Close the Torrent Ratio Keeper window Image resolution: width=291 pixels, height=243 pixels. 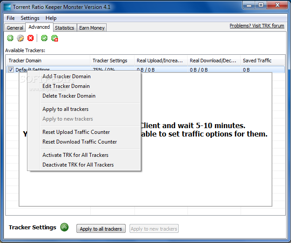[x=277, y=5]
